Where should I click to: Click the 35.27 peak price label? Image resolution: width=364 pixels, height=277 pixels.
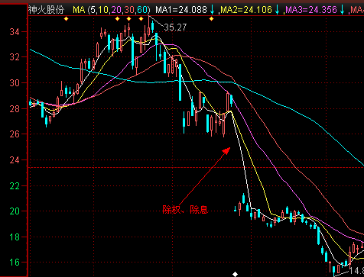pyautogui.click(x=175, y=27)
